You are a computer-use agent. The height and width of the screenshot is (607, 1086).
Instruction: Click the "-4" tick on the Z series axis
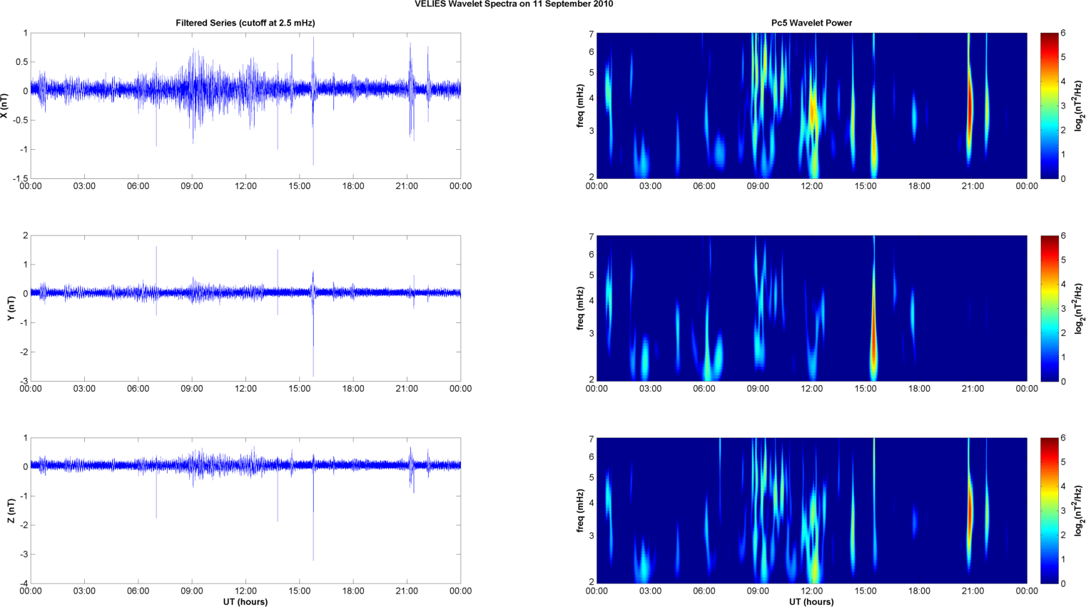coord(24,583)
